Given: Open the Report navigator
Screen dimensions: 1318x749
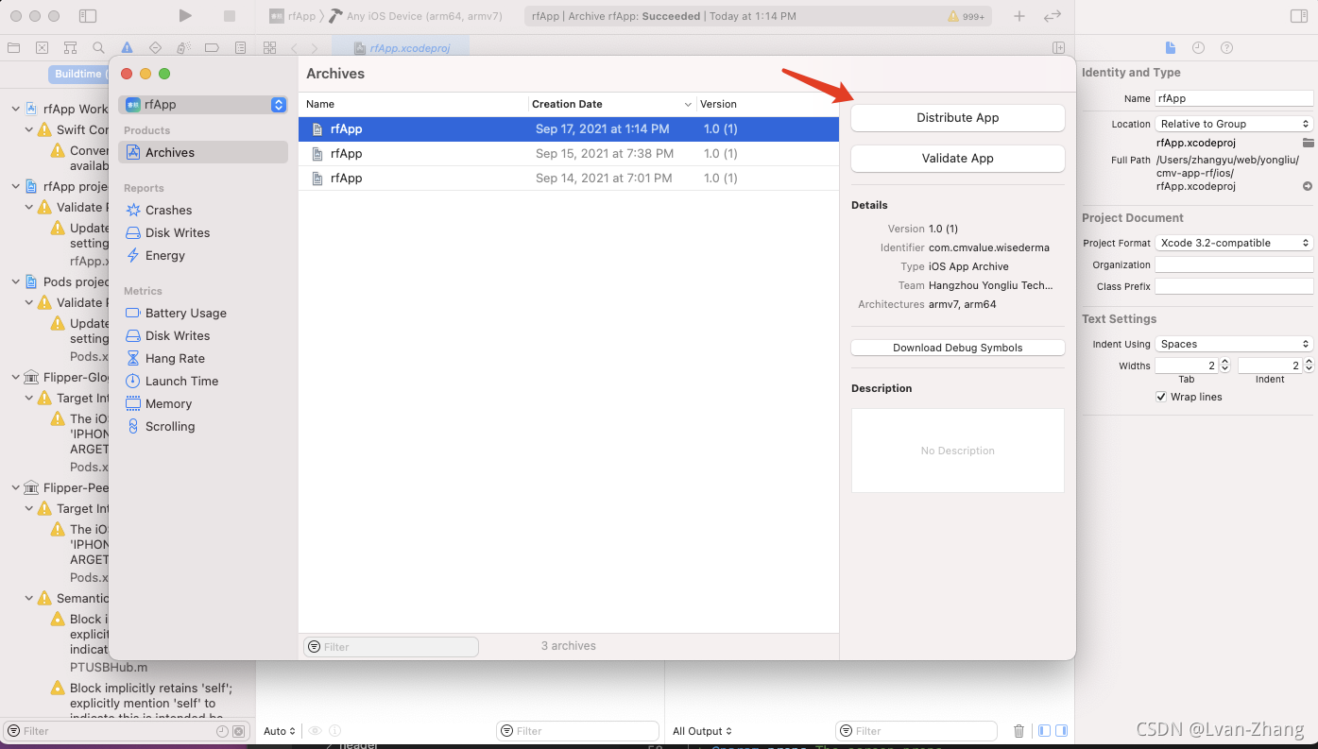Looking at the screenshot, I should (240, 47).
